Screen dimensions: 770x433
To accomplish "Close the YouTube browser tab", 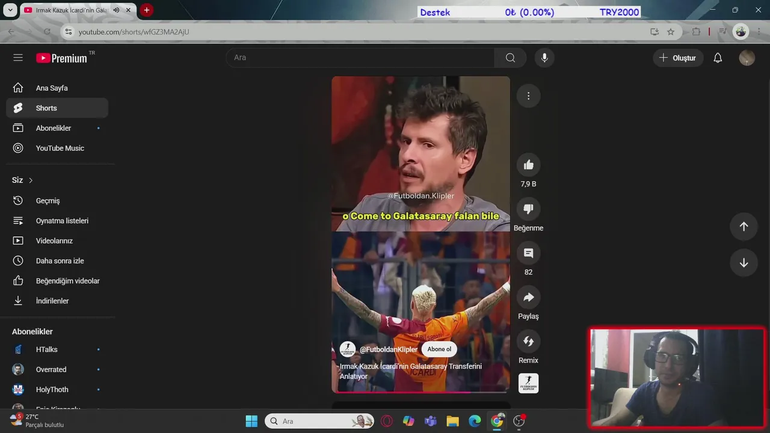I will (x=128, y=10).
